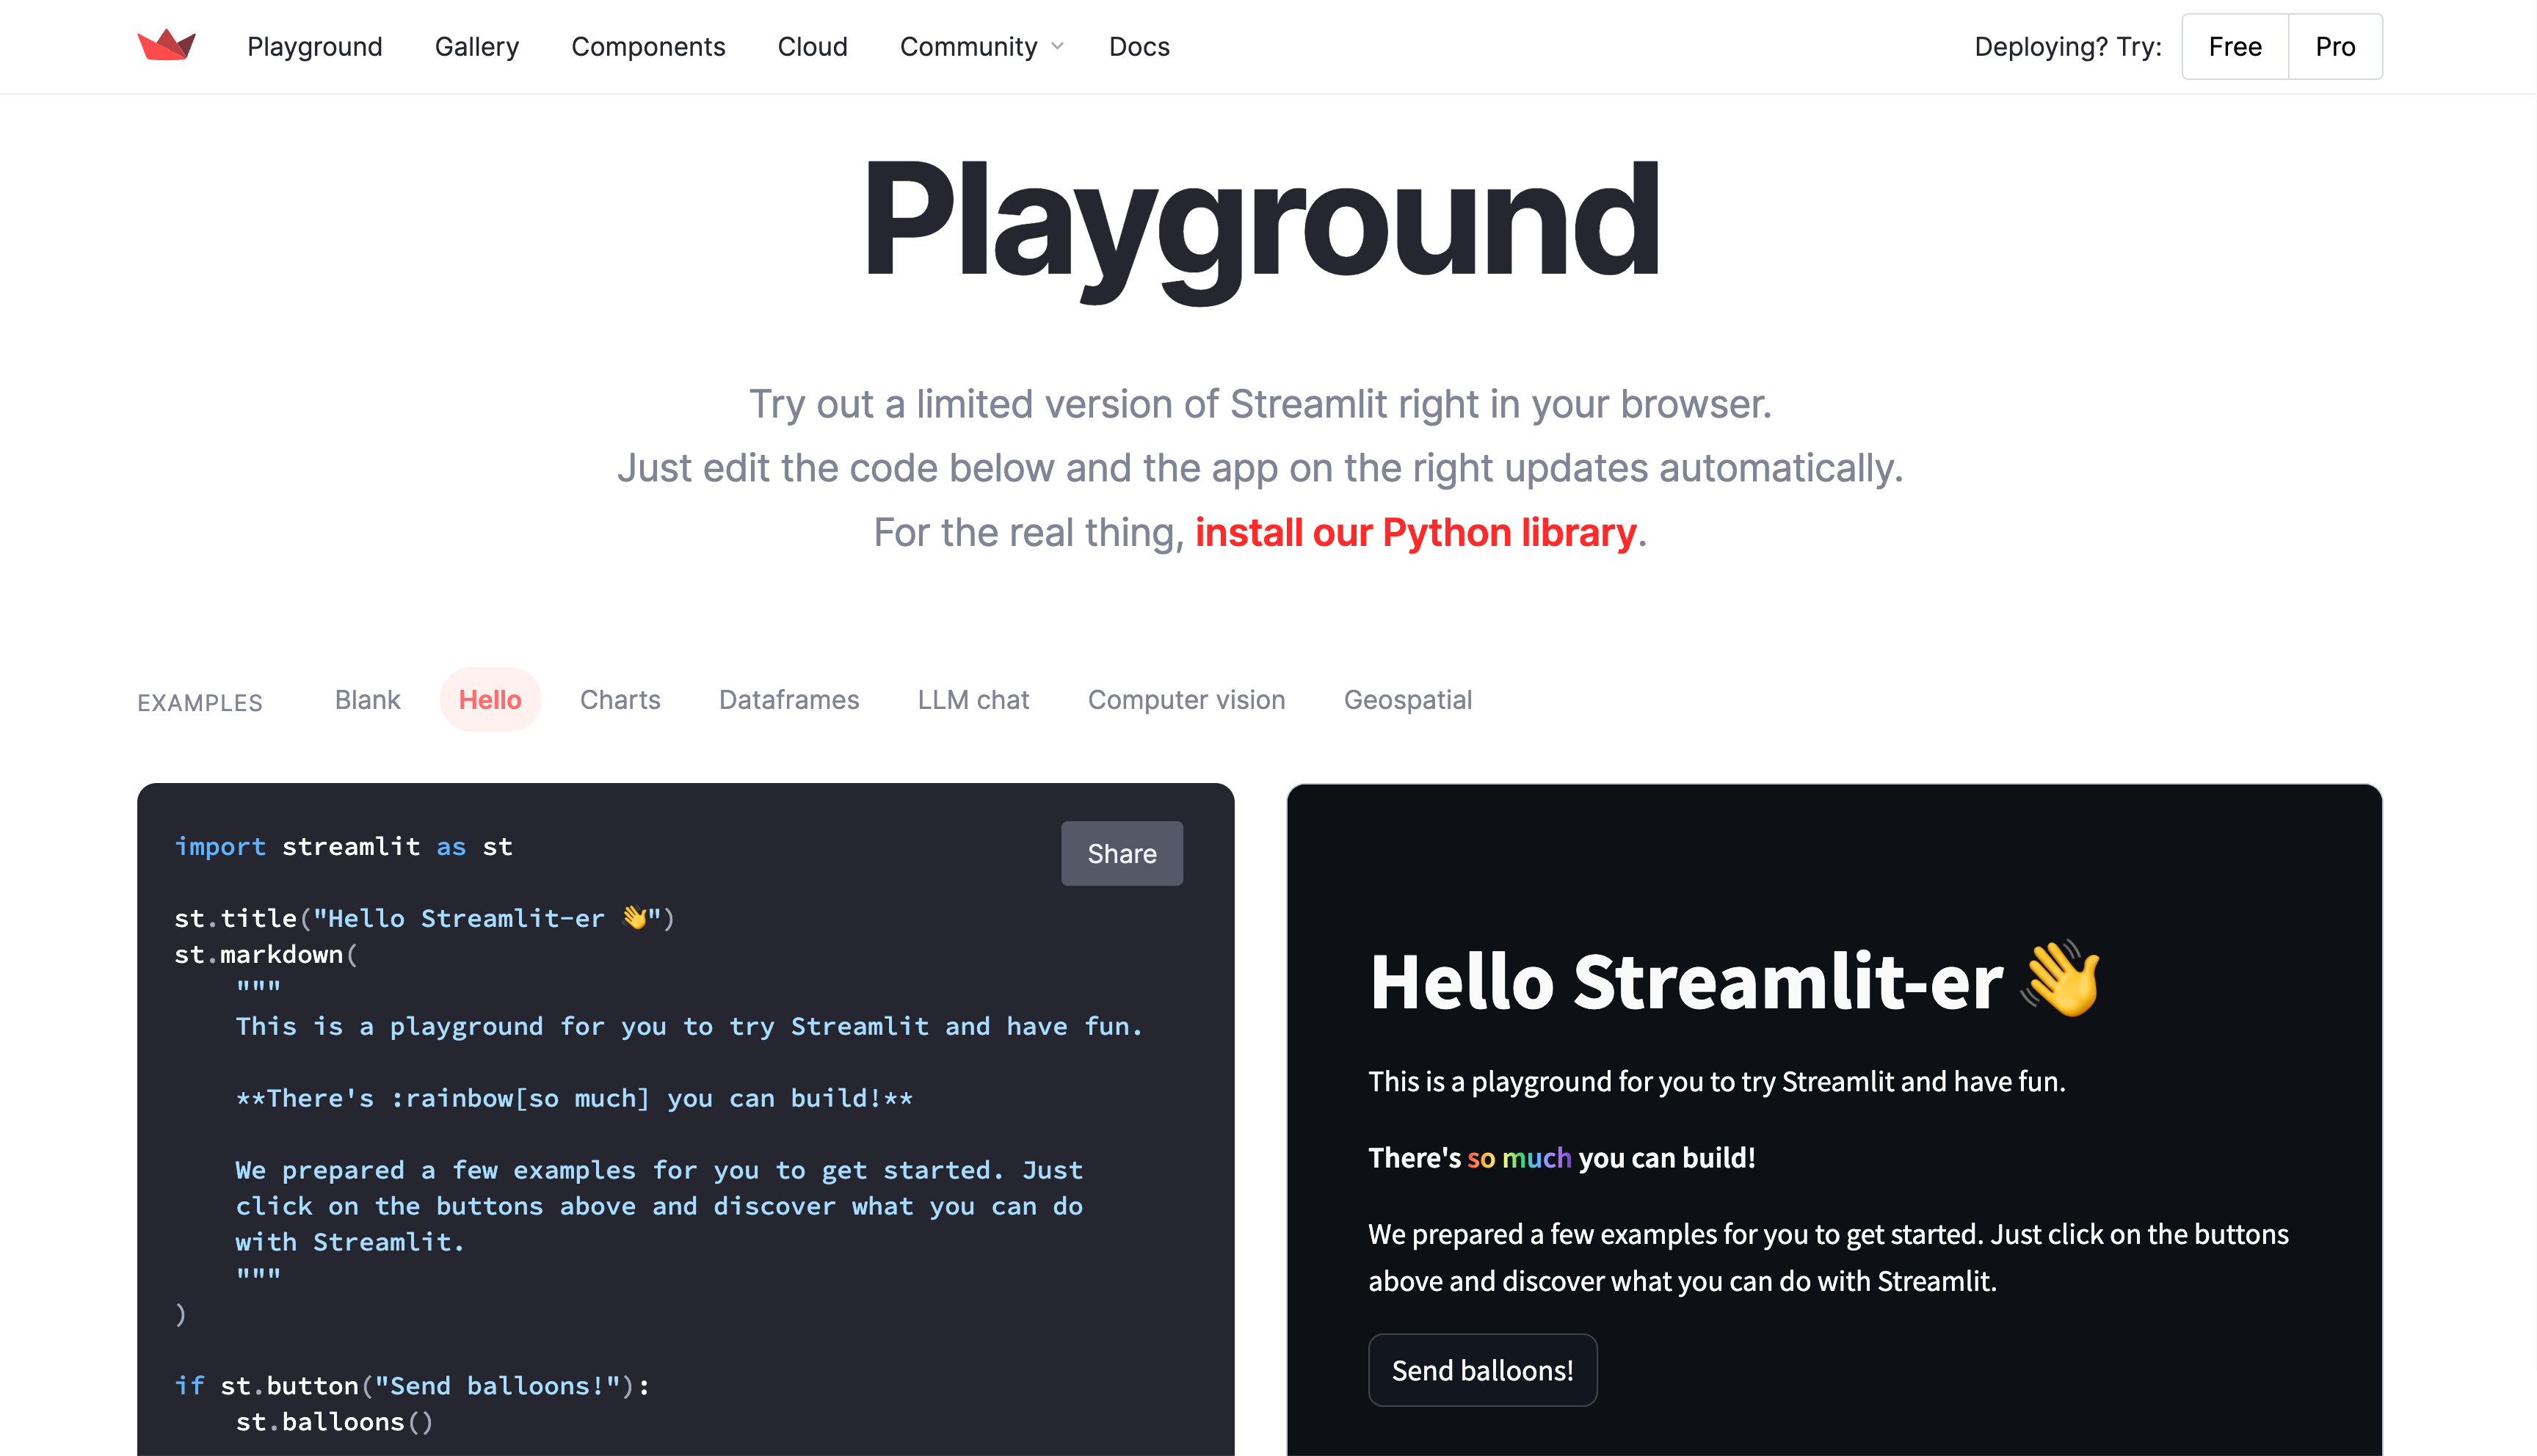Open the Dataframes example
The width and height of the screenshot is (2537, 1456).
coord(789,699)
